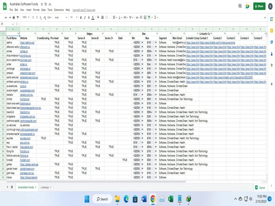Click the Explore button

point(260,188)
